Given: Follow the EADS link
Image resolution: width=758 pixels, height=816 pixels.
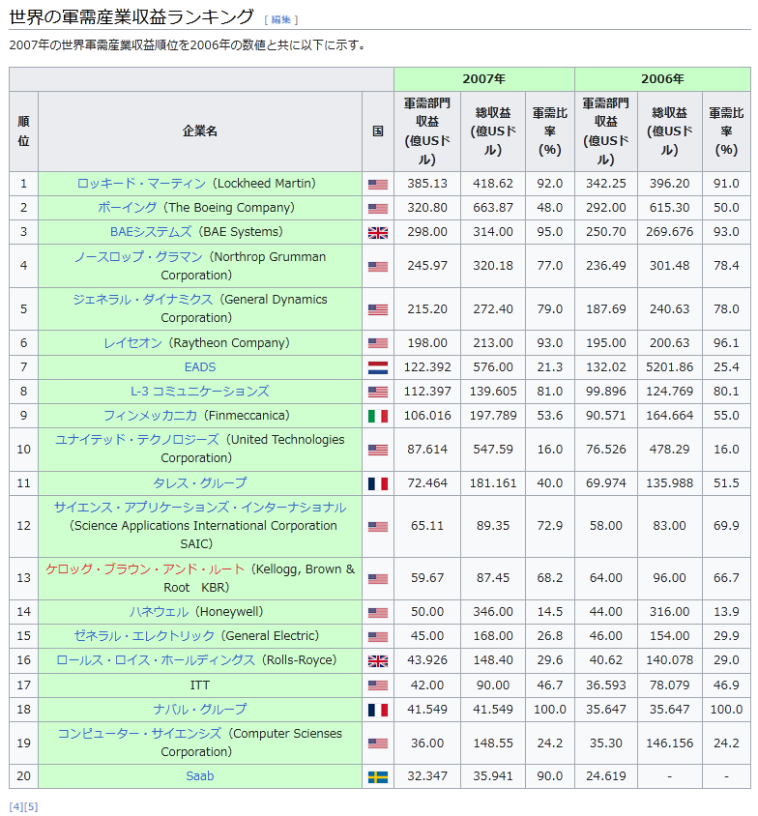Looking at the screenshot, I should tap(200, 367).
